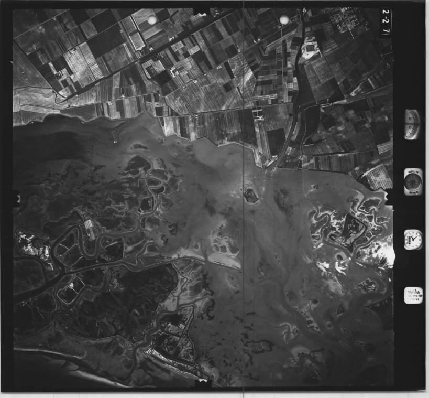Image resolution: width=429 pixels, height=398 pixels.
Task: Click the vertical seam line through the photo center
Action: (244, 294)
